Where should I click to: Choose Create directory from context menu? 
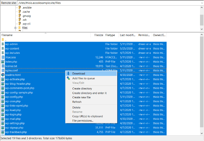pos(82,89)
